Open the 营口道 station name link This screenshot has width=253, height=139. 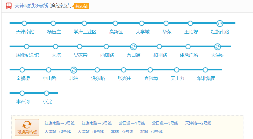pyautogui.click(x=133, y=55)
